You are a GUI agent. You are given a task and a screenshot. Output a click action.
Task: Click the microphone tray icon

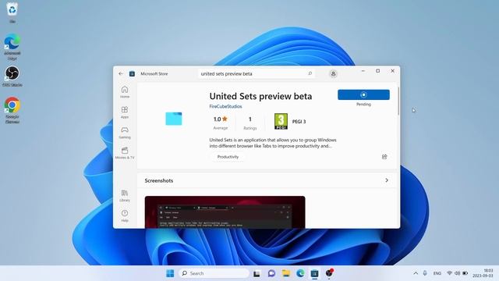click(425, 273)
